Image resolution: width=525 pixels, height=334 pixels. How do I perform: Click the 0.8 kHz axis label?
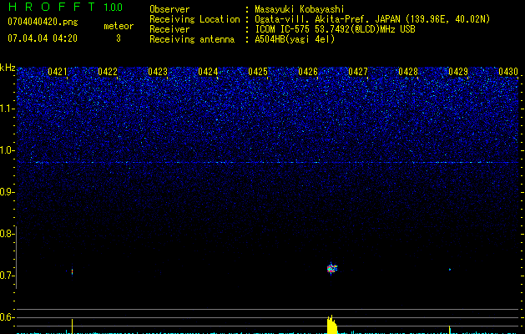8,234
